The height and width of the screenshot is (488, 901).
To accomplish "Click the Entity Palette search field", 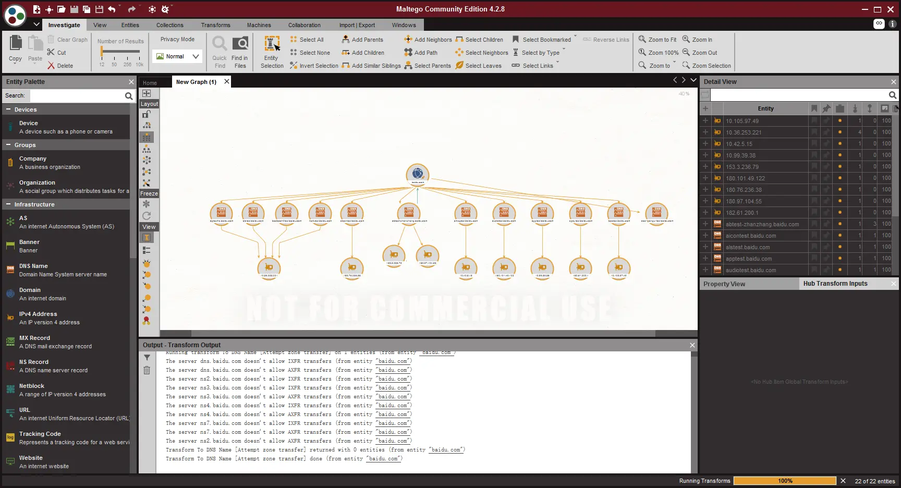I will pos(76,96).
